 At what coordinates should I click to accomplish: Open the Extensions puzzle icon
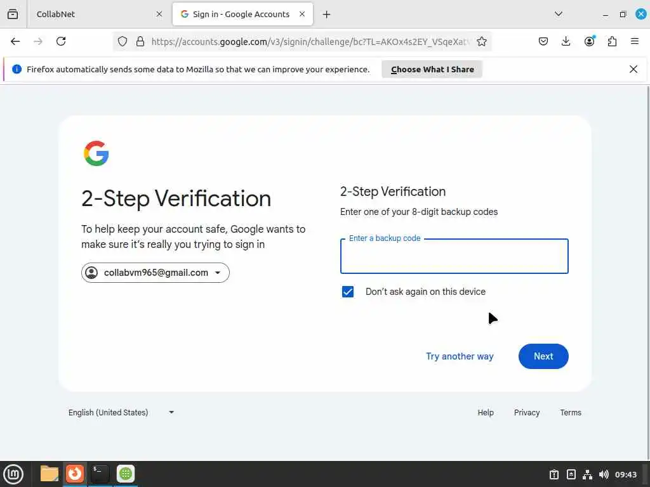pyautogui.click(x=612, y=41)
